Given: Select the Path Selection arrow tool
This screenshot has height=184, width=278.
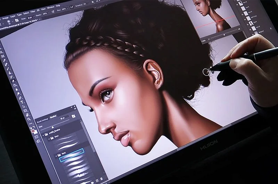Looking at the screenshot, I should pos(24,107).
